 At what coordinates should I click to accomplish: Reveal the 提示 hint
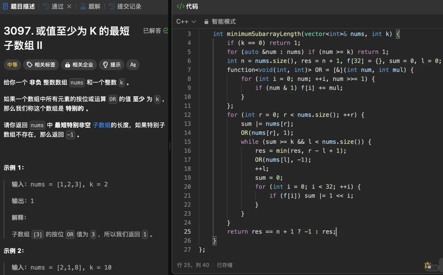click(x=112, y=65)
